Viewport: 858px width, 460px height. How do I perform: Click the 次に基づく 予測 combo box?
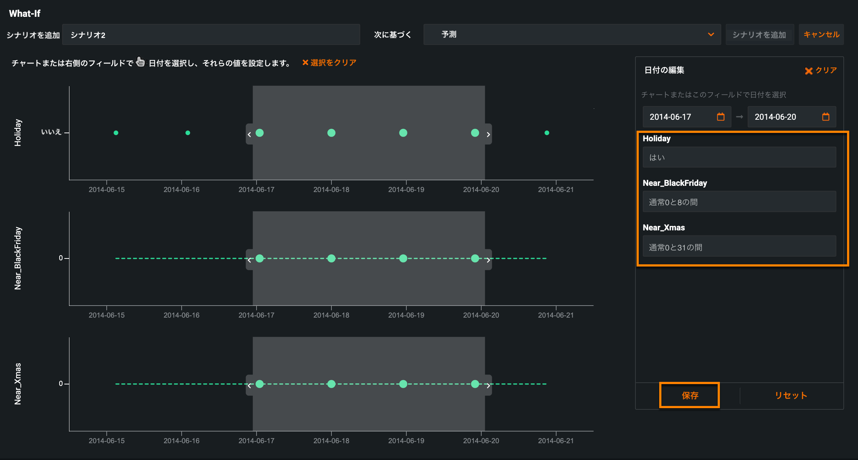(x=572, y=35)
